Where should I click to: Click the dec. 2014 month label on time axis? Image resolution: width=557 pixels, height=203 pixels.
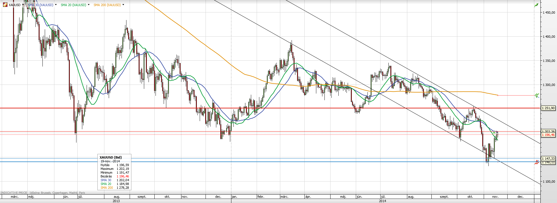coord(520,197)
